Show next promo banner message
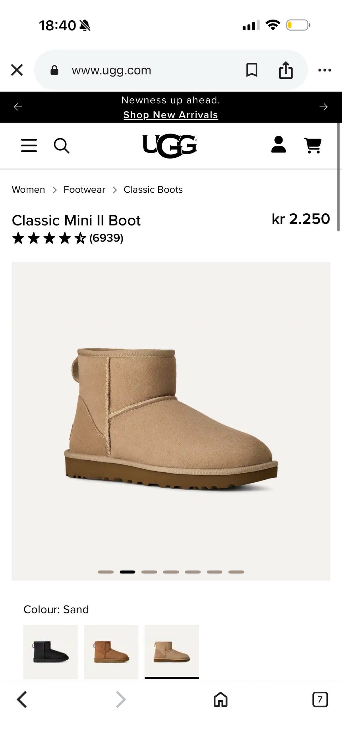 323,107
